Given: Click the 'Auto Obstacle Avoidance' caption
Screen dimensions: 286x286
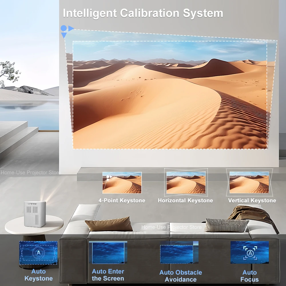Looking at the screenshot, I should (x=180, y=276).
